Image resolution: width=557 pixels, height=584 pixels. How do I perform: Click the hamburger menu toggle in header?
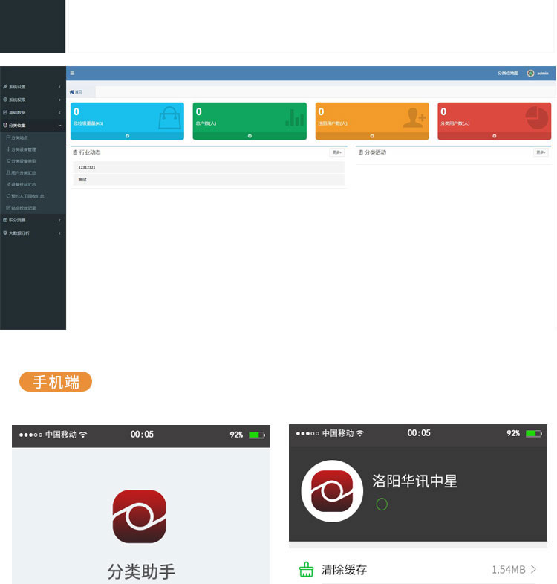[72, 73]
